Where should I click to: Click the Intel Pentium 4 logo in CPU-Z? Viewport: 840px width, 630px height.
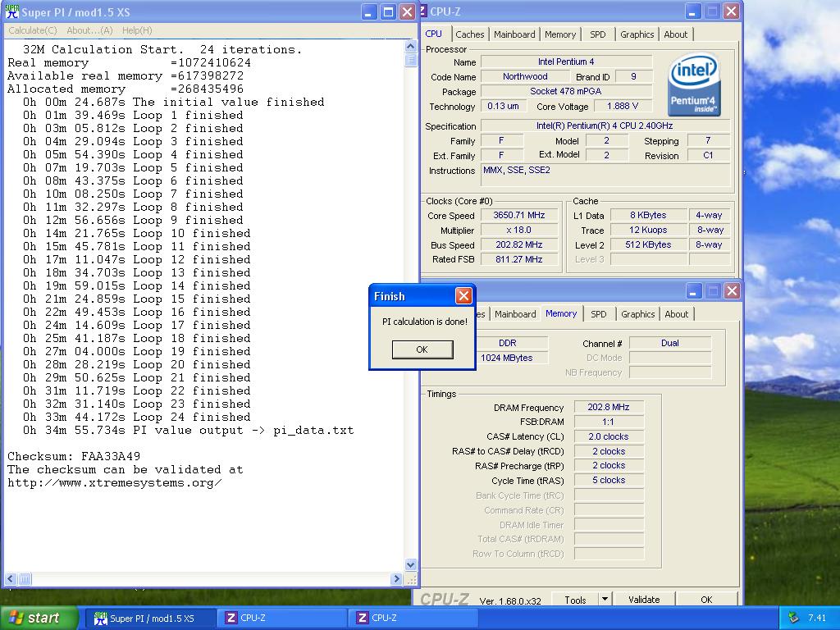point(694,84)
